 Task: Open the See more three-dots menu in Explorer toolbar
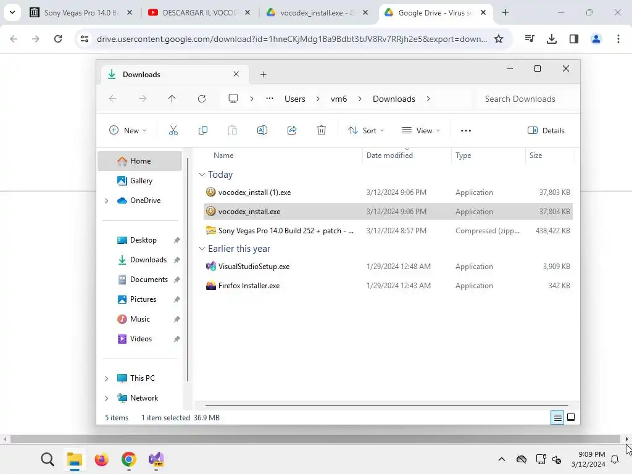point(466,131)
